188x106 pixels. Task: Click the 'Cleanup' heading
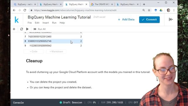(x=34, y=61)
